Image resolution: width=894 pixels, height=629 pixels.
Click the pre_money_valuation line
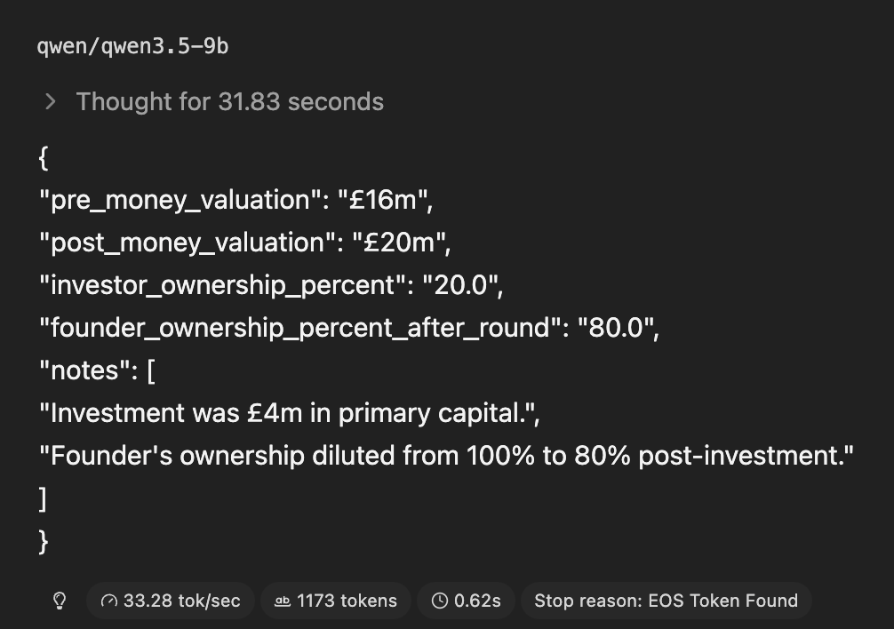pyautogui.click(x=235, y=200)
